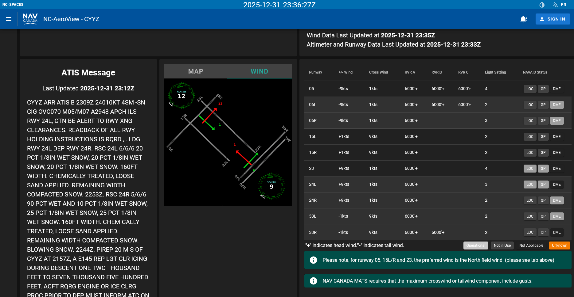The width and height of the screenshot is (574, 297).
Task: Switch to the MAP tab
Action: pyautogui.click(x=196, y=71)
